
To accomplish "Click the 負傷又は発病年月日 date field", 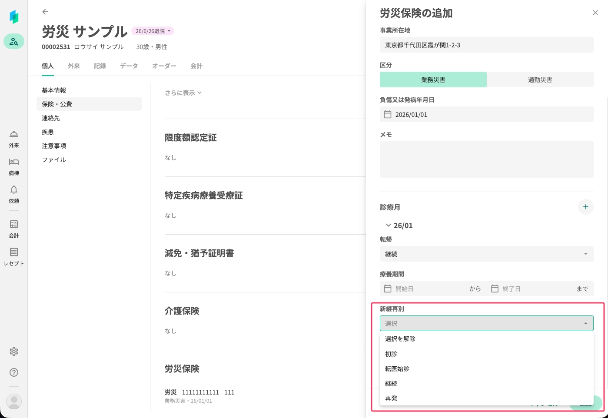I will pyautogui.click(x=487, y=114).
